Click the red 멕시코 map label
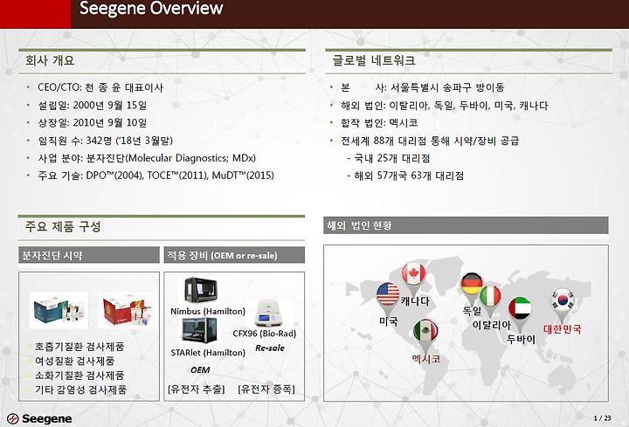The height and width of the screenshot is (427, 629). point(426,359)
